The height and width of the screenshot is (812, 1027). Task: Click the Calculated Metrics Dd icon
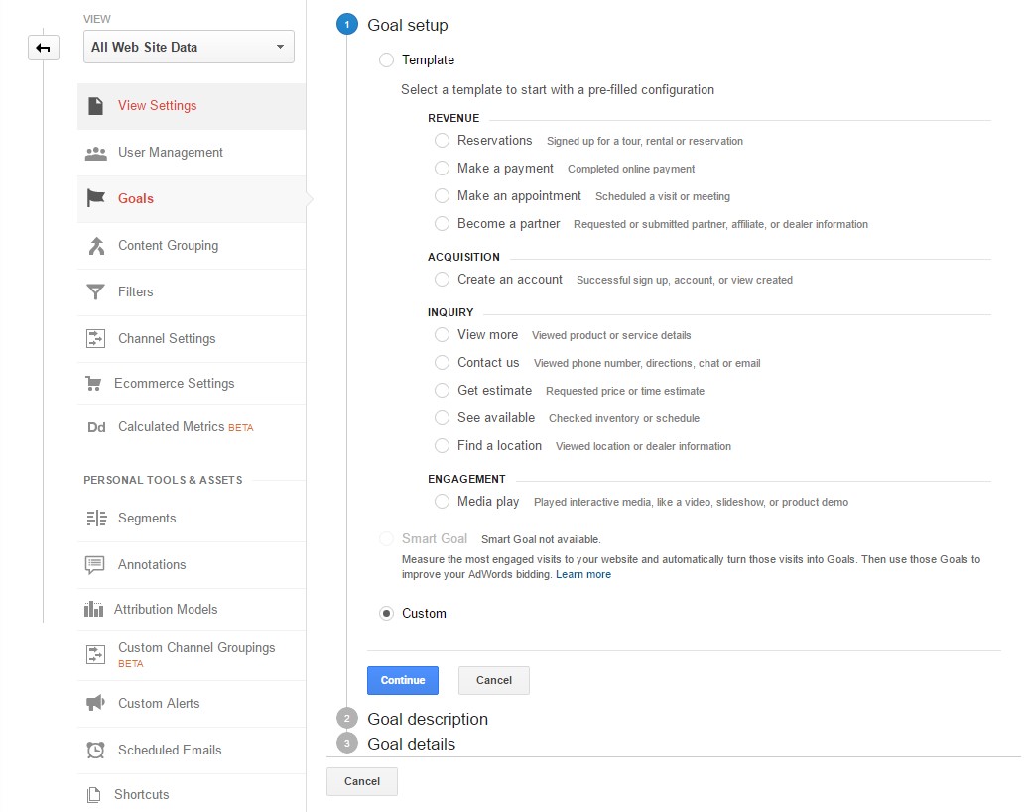coord(96,427)
